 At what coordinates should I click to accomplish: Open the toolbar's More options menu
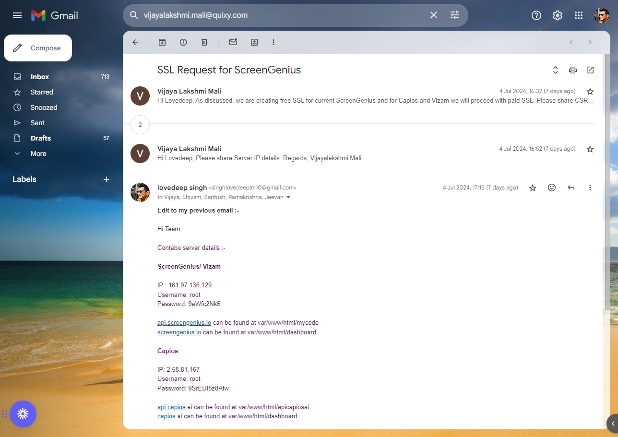coord(273,42)
